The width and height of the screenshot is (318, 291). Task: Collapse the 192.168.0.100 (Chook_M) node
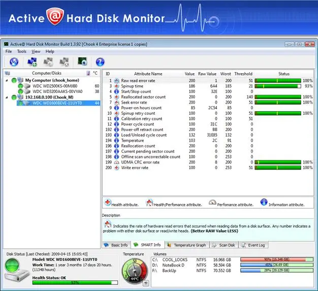coord(7,98)
